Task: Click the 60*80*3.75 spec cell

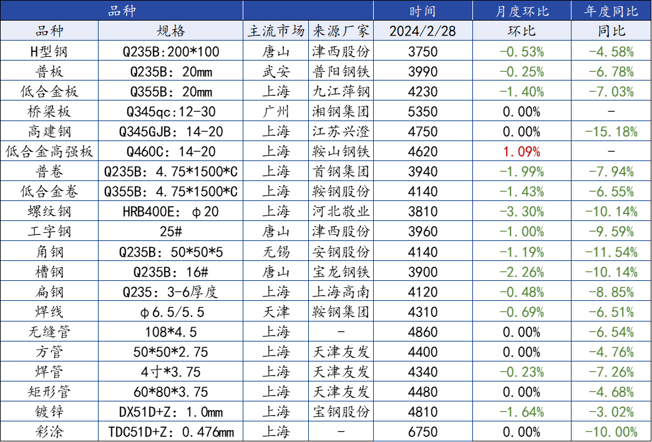Action: point(171,391)
